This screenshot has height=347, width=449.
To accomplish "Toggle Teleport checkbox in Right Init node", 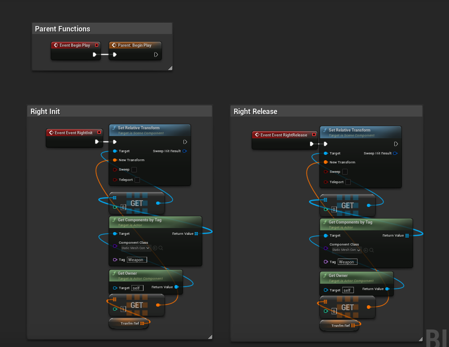I will click(x=137, y=180).
